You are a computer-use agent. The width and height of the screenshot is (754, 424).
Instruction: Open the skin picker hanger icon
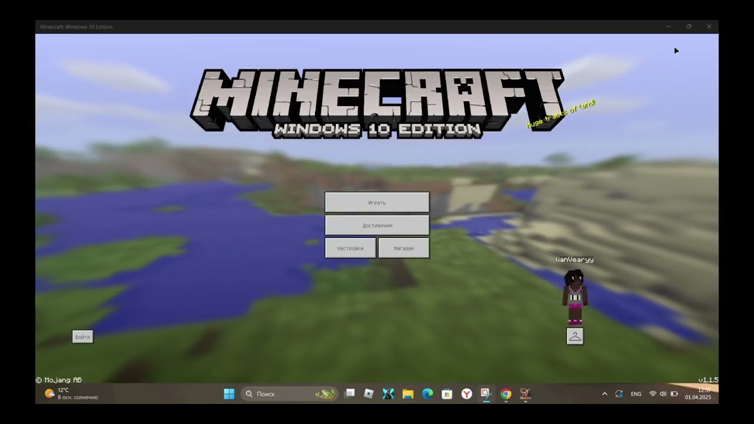coord(575,336)
